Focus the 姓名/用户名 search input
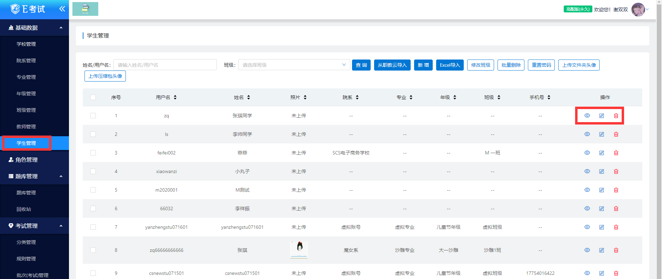This screenshot has height=279, width=662. coord(165,65)
